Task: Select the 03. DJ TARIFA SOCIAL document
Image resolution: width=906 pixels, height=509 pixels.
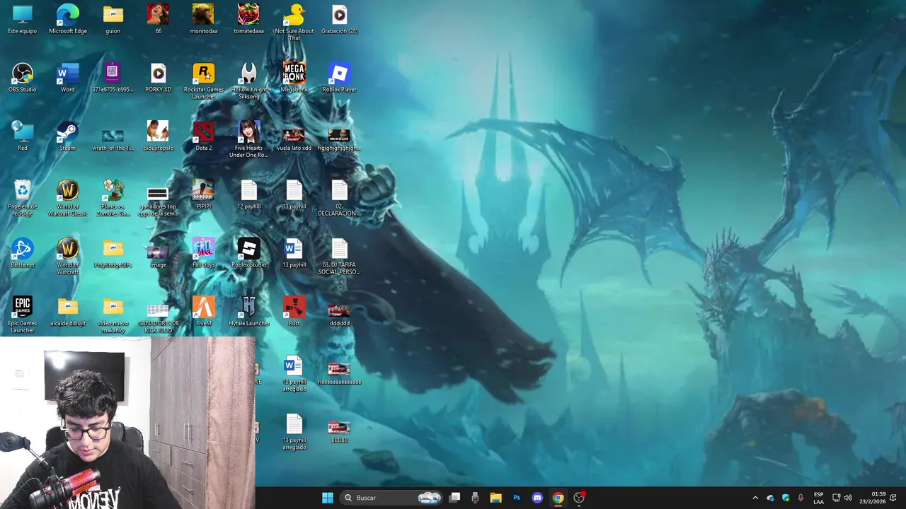Action: click(339, 257)
